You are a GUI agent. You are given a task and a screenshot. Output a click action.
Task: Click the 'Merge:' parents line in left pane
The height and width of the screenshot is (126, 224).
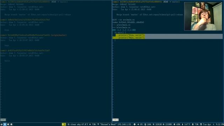point(12,4)
